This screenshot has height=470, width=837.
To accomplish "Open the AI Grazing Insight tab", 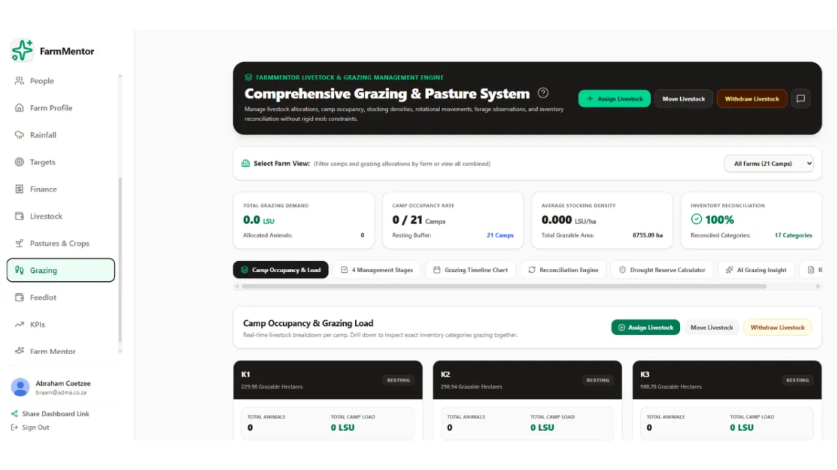I will tap(756, 270).
